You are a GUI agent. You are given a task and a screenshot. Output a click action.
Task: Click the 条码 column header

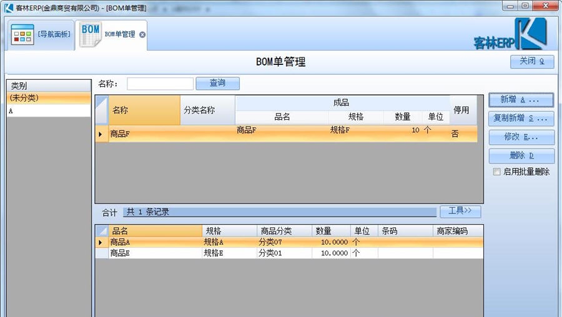tap(405, 231)
